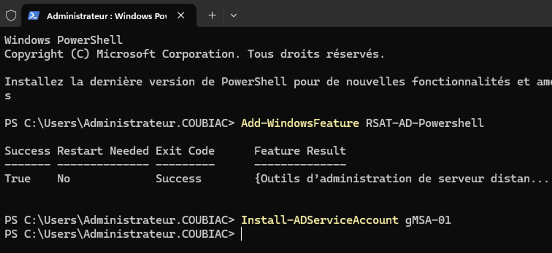Open a new tab with the plus button
Screen dimensions: 552x253
[x=212, y=15]
